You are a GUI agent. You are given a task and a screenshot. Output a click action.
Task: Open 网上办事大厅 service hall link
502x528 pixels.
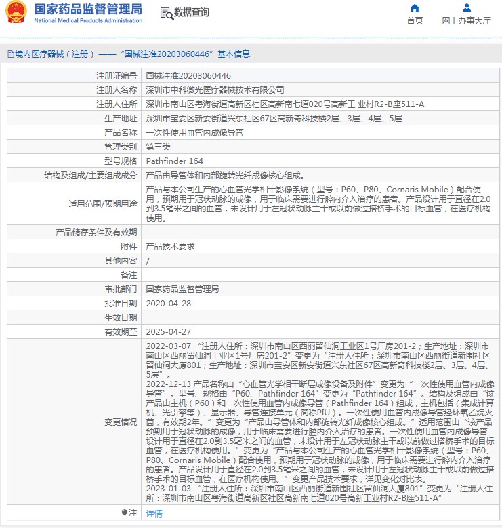(x=466, y=21)
